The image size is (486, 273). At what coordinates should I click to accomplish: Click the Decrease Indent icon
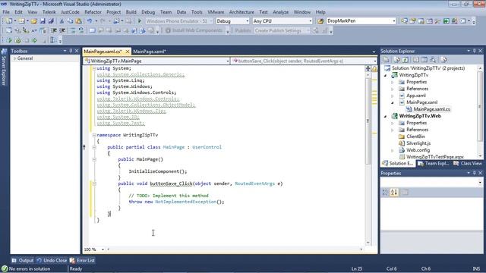click(x=54, y=30)
